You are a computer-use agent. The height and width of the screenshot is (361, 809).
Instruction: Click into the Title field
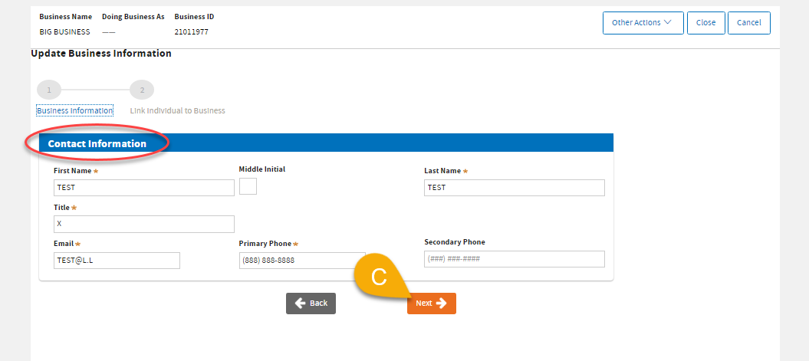[143, 224]
